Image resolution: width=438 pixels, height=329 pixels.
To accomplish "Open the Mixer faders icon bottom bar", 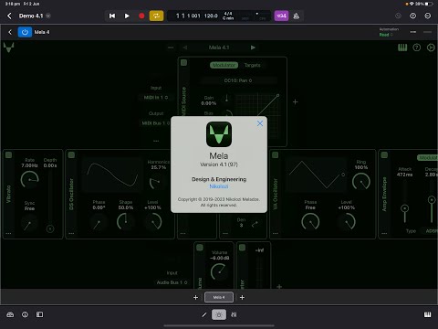I will pos(234,314).
